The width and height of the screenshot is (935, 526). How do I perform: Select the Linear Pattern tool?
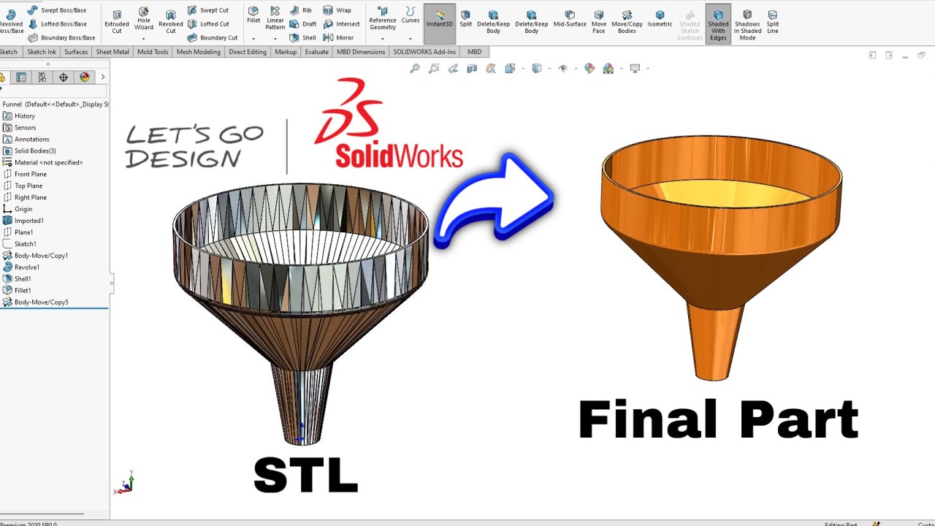(275, 18)
